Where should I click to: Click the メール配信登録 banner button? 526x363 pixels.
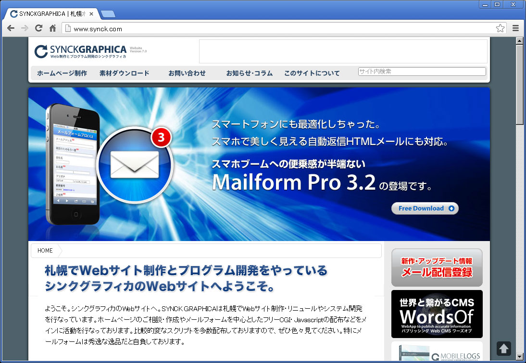click(437, 267)
